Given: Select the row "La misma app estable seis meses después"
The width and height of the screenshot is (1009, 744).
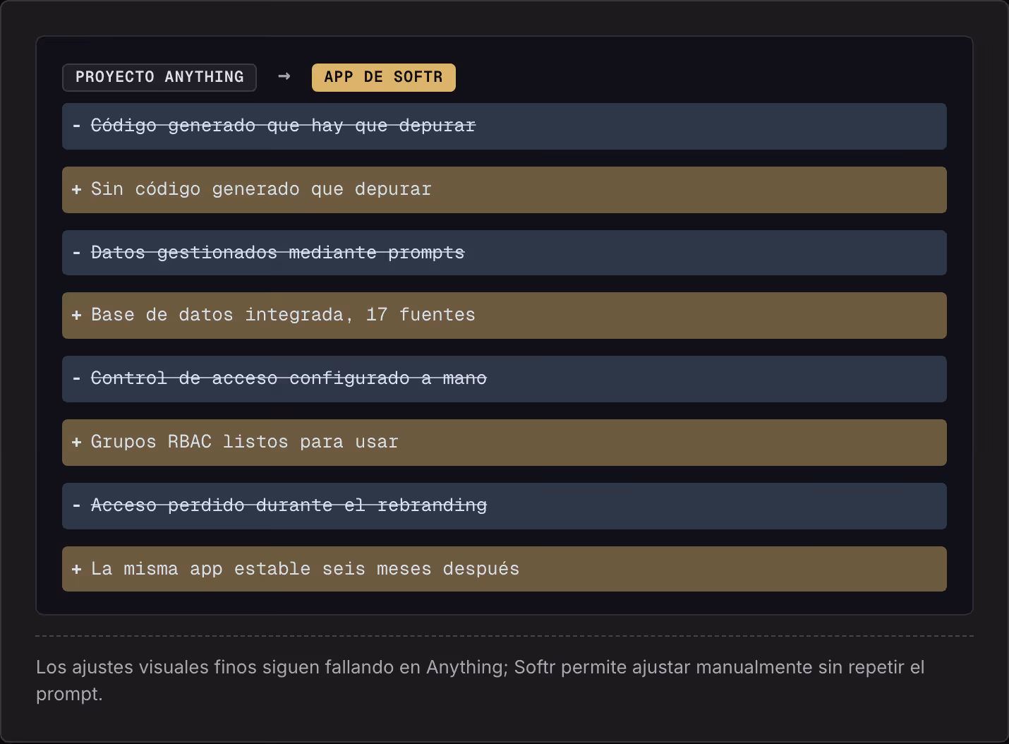Looking at the screenshot, I should coord(504,569).
